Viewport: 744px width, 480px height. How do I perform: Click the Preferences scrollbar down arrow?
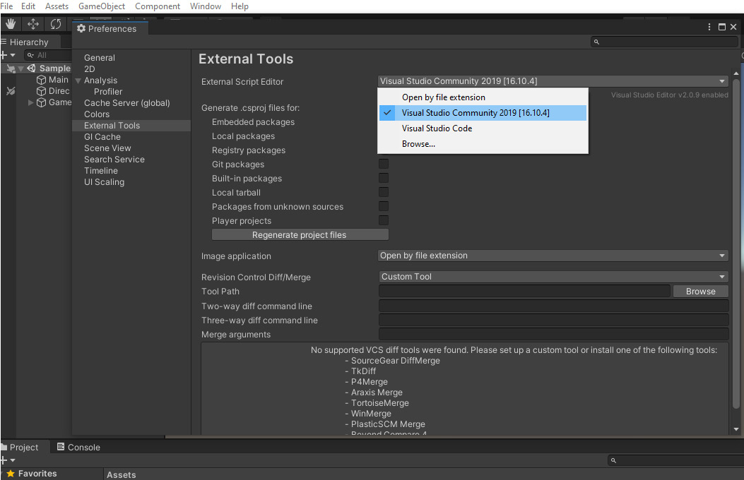tap(736, 429)
